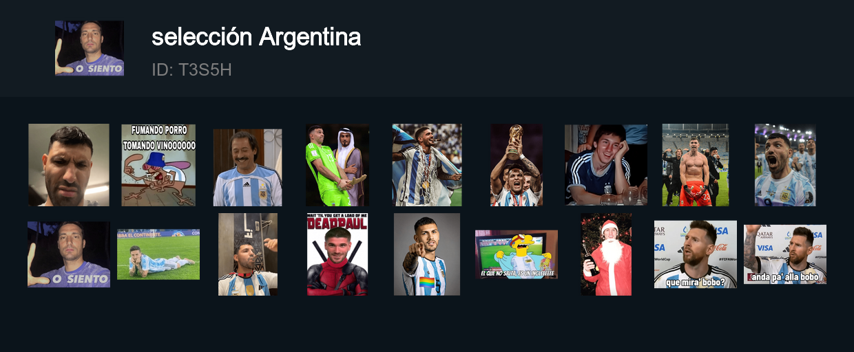Screen dimensions: 854x352
Task: Select the shirtless player in red shorts sticker
Action: (695, 165)
